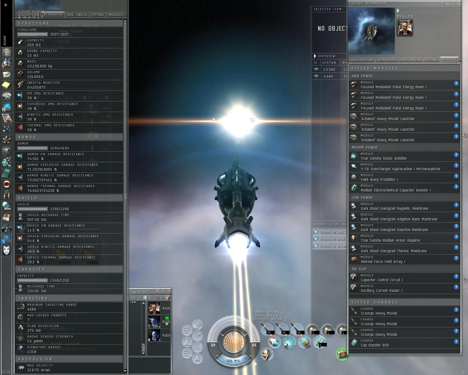Click the globe browser icon in sidebar
The height and width of the screenshot is (375, 468).
7,206
